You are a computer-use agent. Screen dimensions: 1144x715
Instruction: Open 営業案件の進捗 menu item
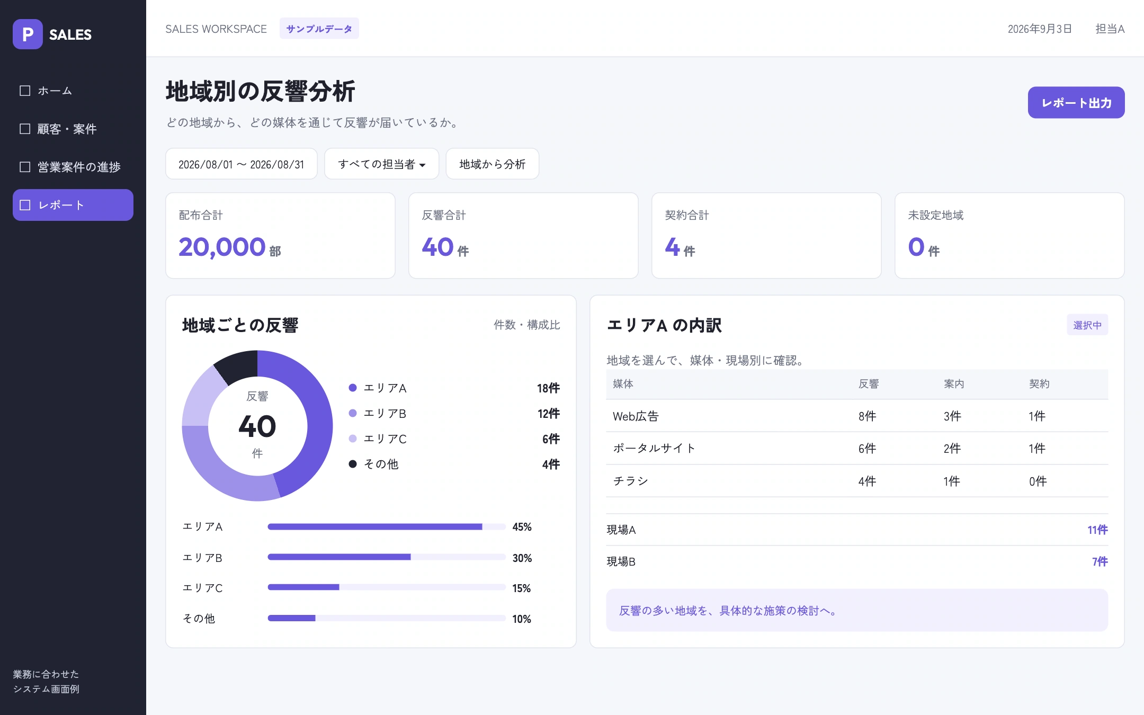click(73, 167)
